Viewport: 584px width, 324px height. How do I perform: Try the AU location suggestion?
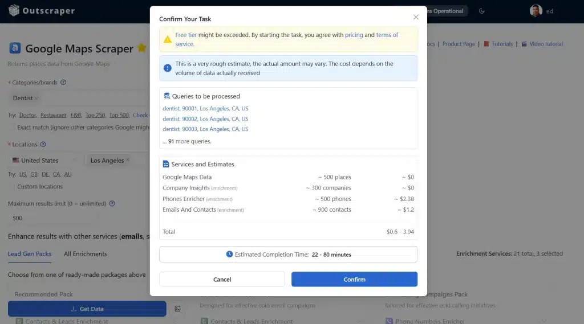tap(67, 174)
